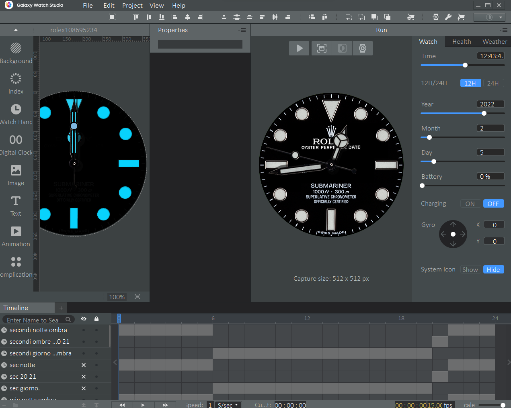Add a Watch Hand component

tap(16, 114)
